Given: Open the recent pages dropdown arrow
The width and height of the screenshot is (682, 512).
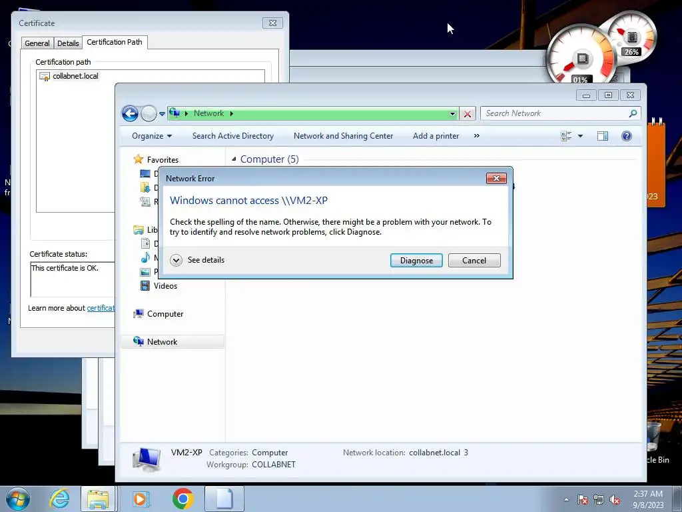Looking at the screenshot, I should tap(163, 113).
